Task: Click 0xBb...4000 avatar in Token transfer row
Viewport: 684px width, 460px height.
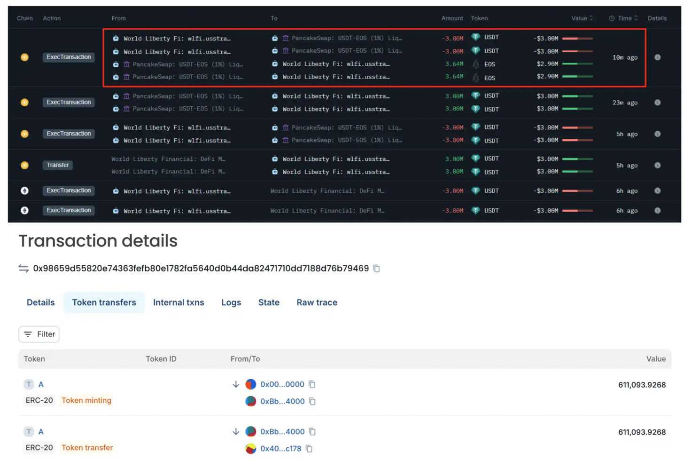Action: coord(251,432)
